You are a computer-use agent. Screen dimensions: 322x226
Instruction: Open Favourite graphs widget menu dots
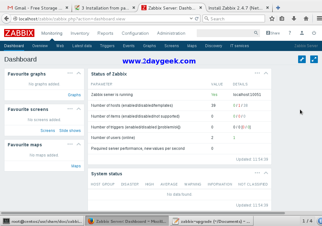click(70, 73)
